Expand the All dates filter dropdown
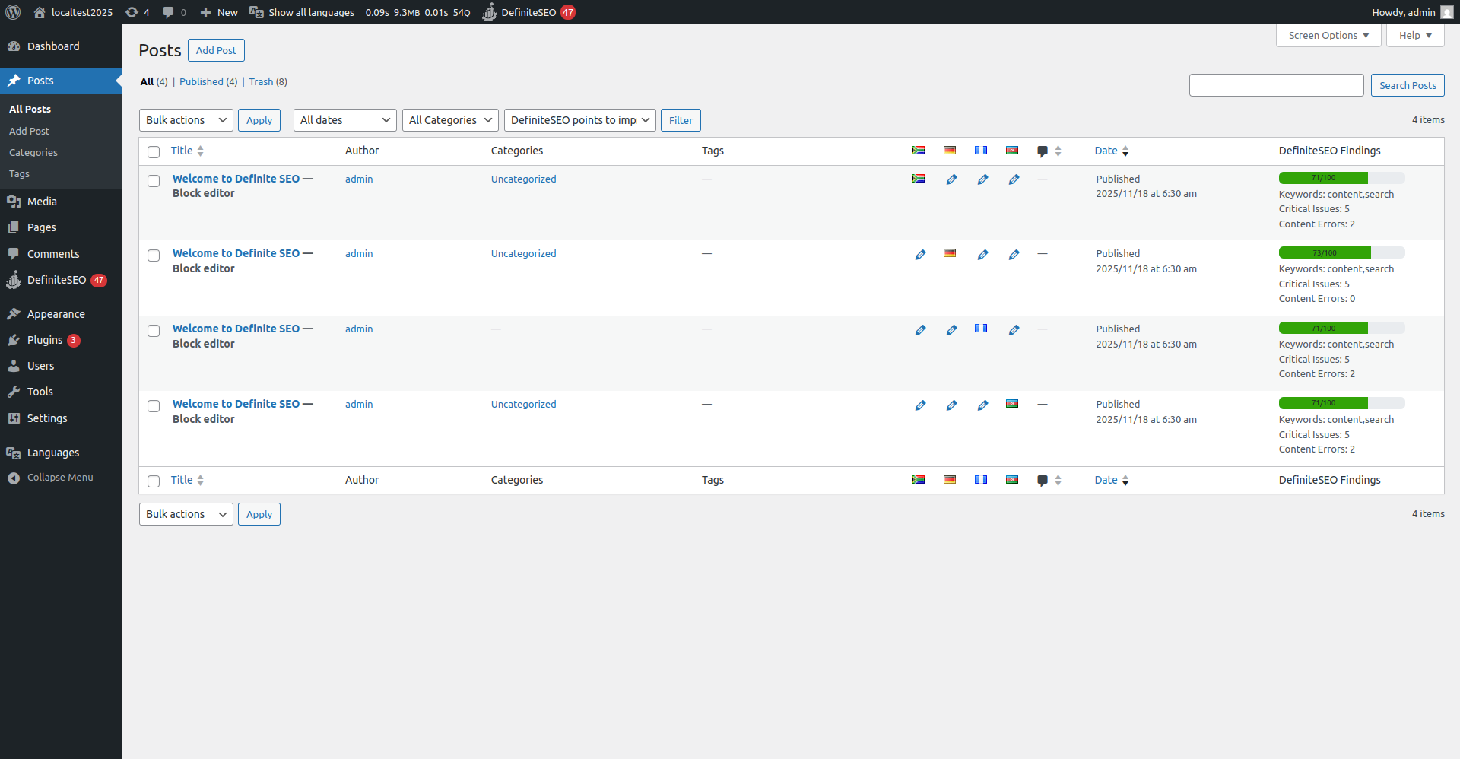Image resolution: width=1460 pixels, height=759 pixels. (344, 119)
